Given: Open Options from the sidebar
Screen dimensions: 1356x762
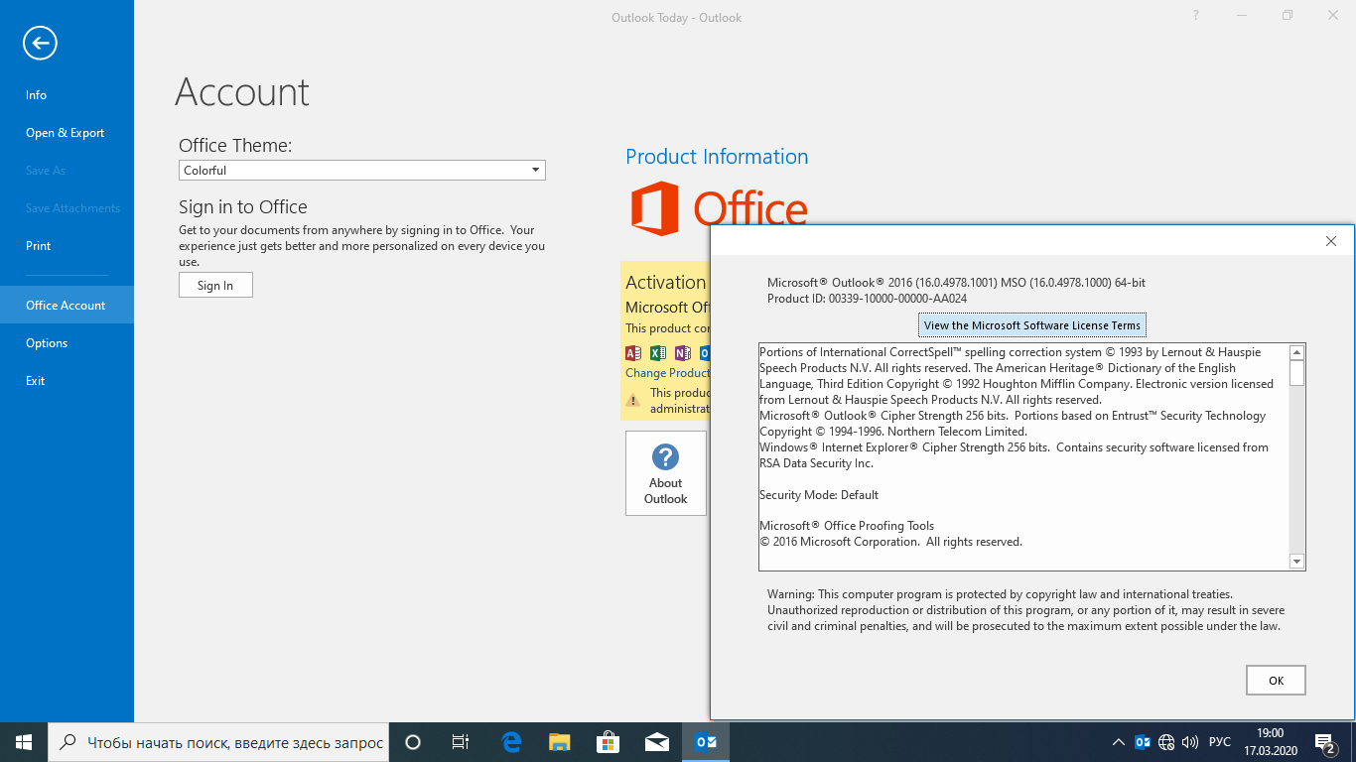Looking at the screenshot, I should pyautogui.click(x=67, y=343).
